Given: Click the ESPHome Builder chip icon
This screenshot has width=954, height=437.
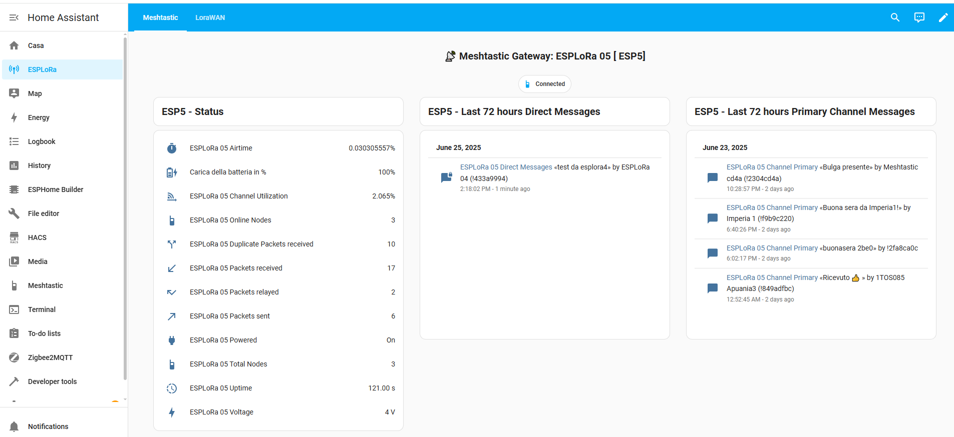Looking at the screenshot, I should tap(14, 189).
